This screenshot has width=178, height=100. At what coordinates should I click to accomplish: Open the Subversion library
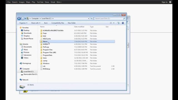point(28,55)
